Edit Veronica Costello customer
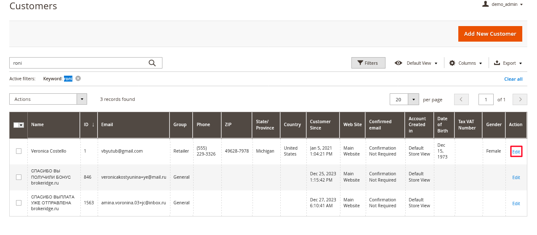Image resolution: width=537 pixels, height=235 pixels. [x=516, y=152]
